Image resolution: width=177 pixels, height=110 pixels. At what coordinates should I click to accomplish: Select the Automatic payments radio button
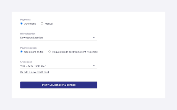click(x=22, y=23)
